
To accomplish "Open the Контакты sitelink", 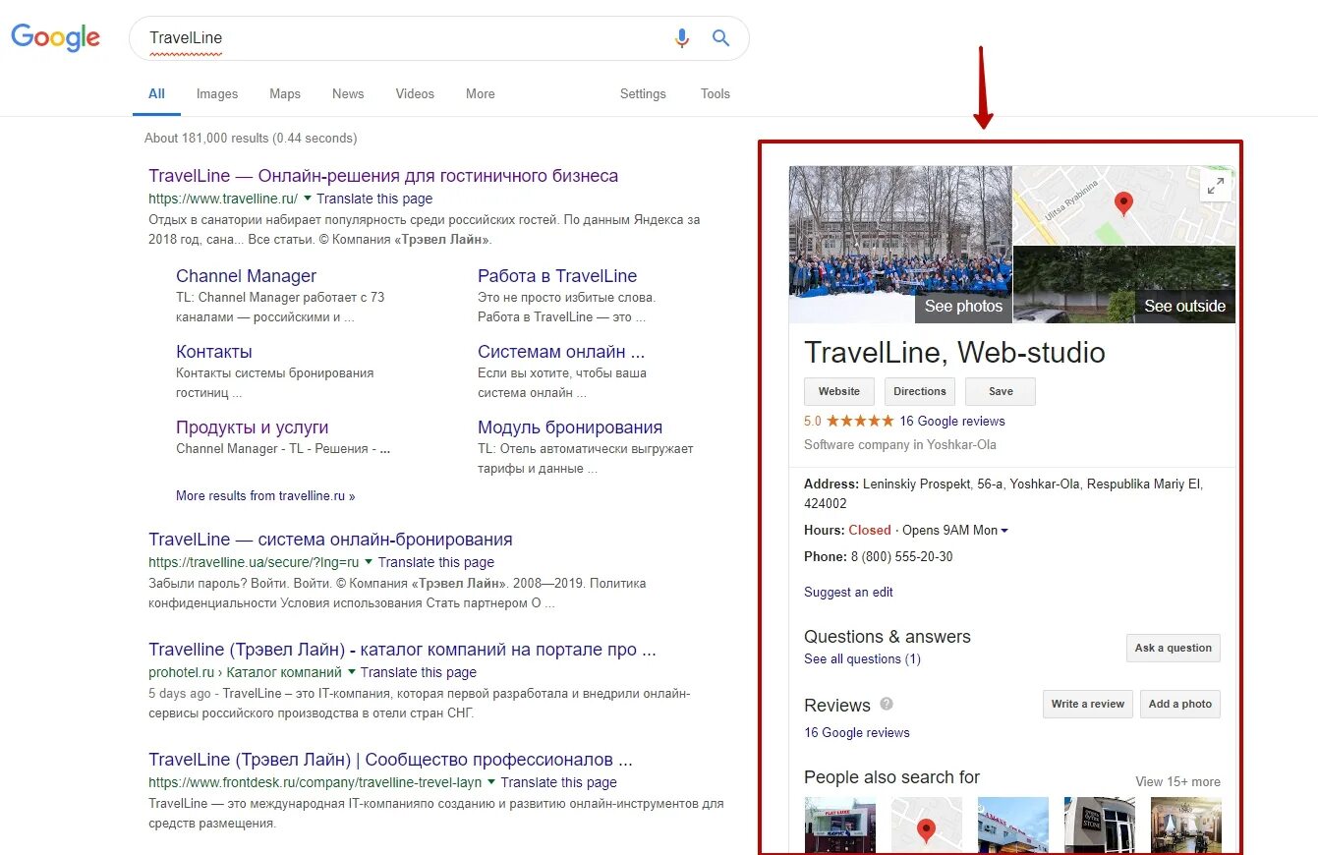I will tap(214, 352).
